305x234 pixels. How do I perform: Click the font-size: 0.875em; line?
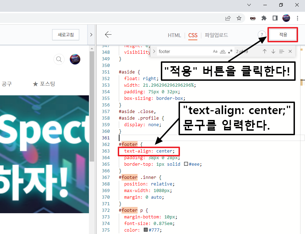[149, 224]
